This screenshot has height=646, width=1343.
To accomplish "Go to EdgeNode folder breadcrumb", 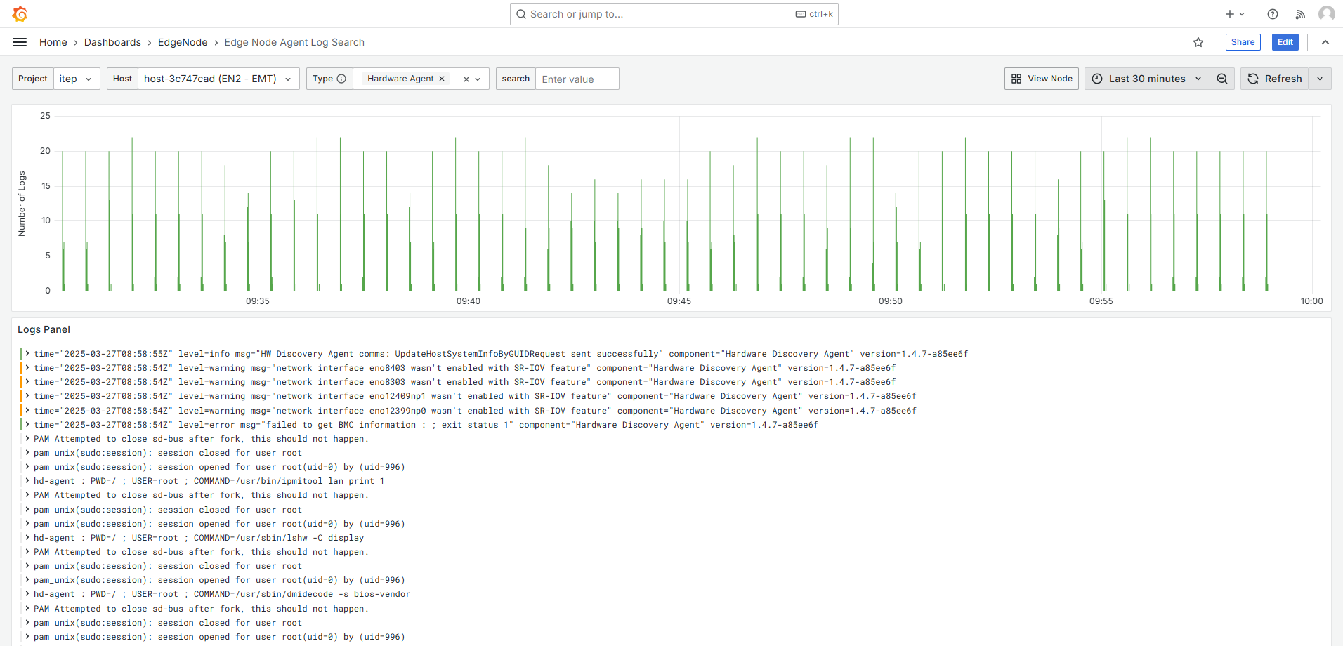I will [x=183, y=42].
